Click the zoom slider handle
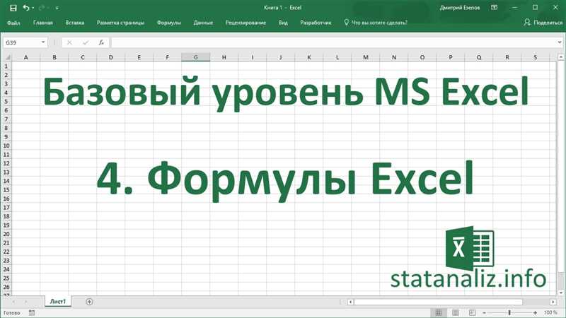Screen dimensions: 566x318 (x=509, y=312)
